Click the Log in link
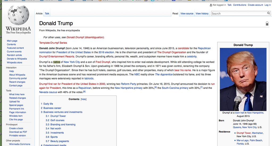Viewport: 272px width, 146px height. click(x=267, y=5)
